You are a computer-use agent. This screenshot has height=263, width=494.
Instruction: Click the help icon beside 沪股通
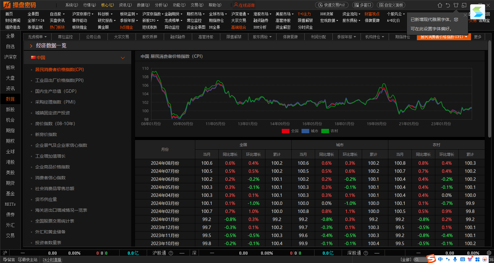click(171, 253)
